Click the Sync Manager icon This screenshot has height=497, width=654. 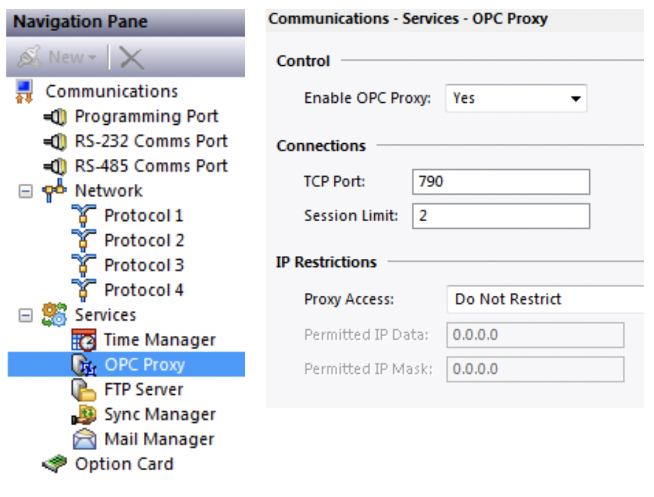[x=84, y=414]
